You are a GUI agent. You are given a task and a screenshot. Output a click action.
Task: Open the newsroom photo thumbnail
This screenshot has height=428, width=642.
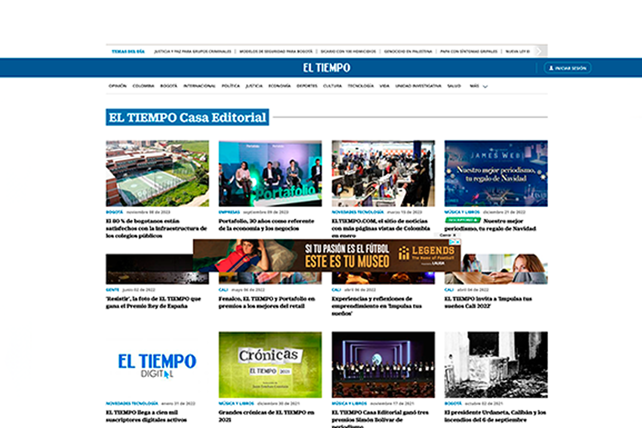(383, 173)
